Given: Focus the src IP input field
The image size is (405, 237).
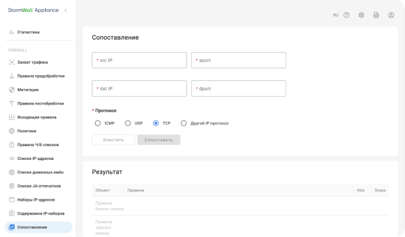Looking at the screenshot, I should pos(139,60).
